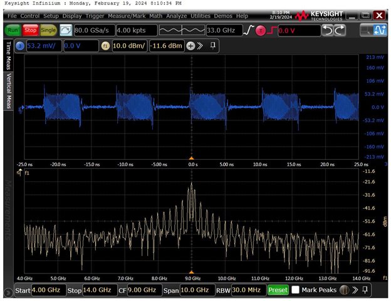Edit the CF 9.00 GHz field
The width and height of the screenshot is (391, 301).
pyautogui.click(x=144, y=290)
